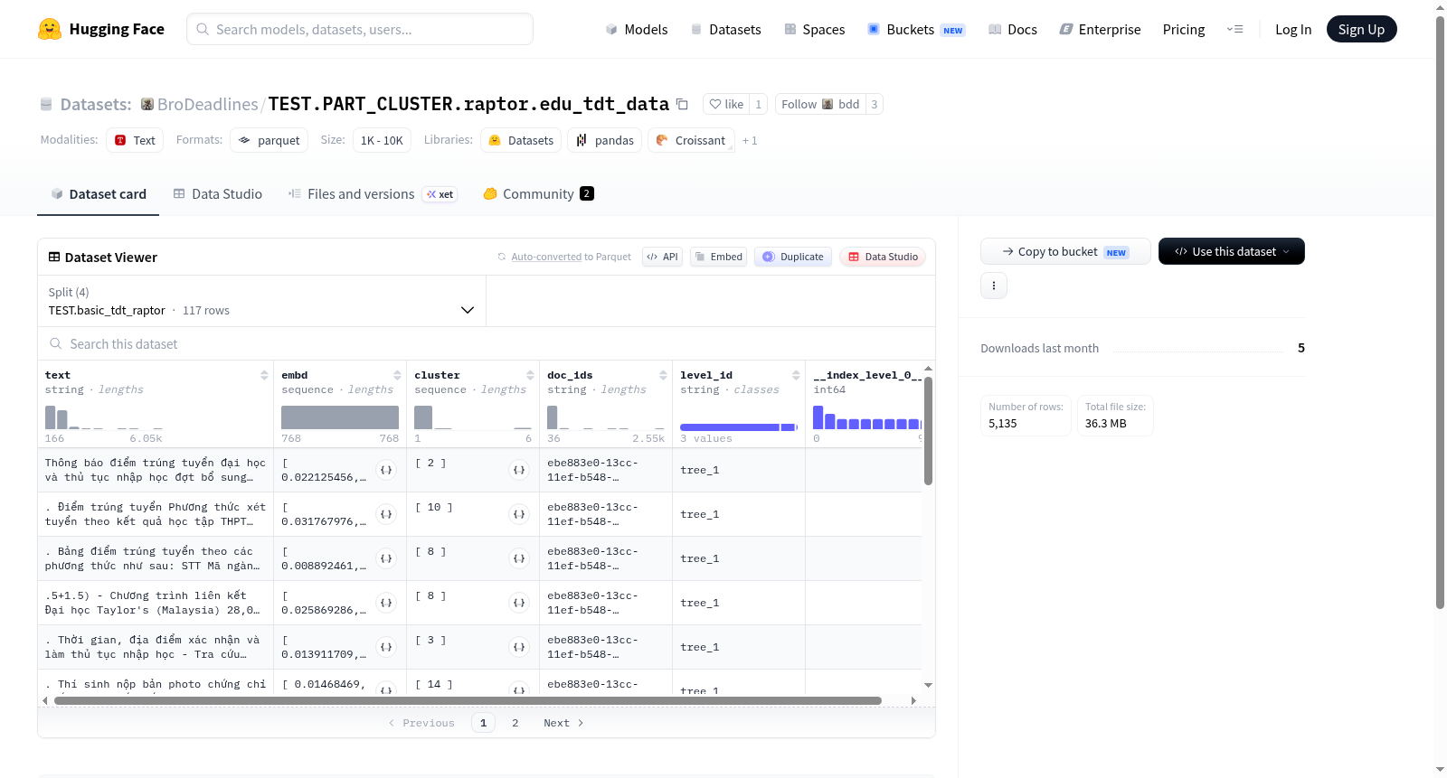The height and width of the screenshot is (778, 1447).
Task: Expand cluster value [ 2 ]
Action: click(519, 470)
